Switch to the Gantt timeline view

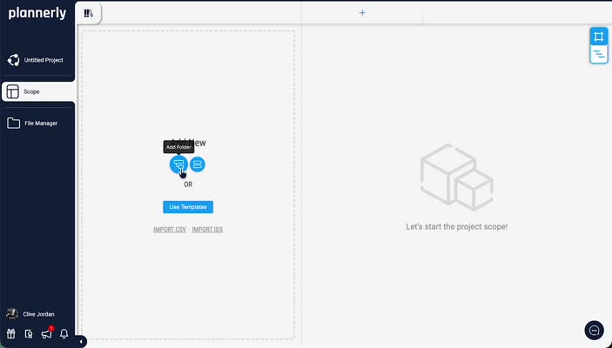(599, 54)
